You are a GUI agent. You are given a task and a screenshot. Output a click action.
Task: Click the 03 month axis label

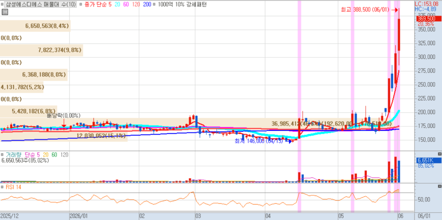pos(198,216)
